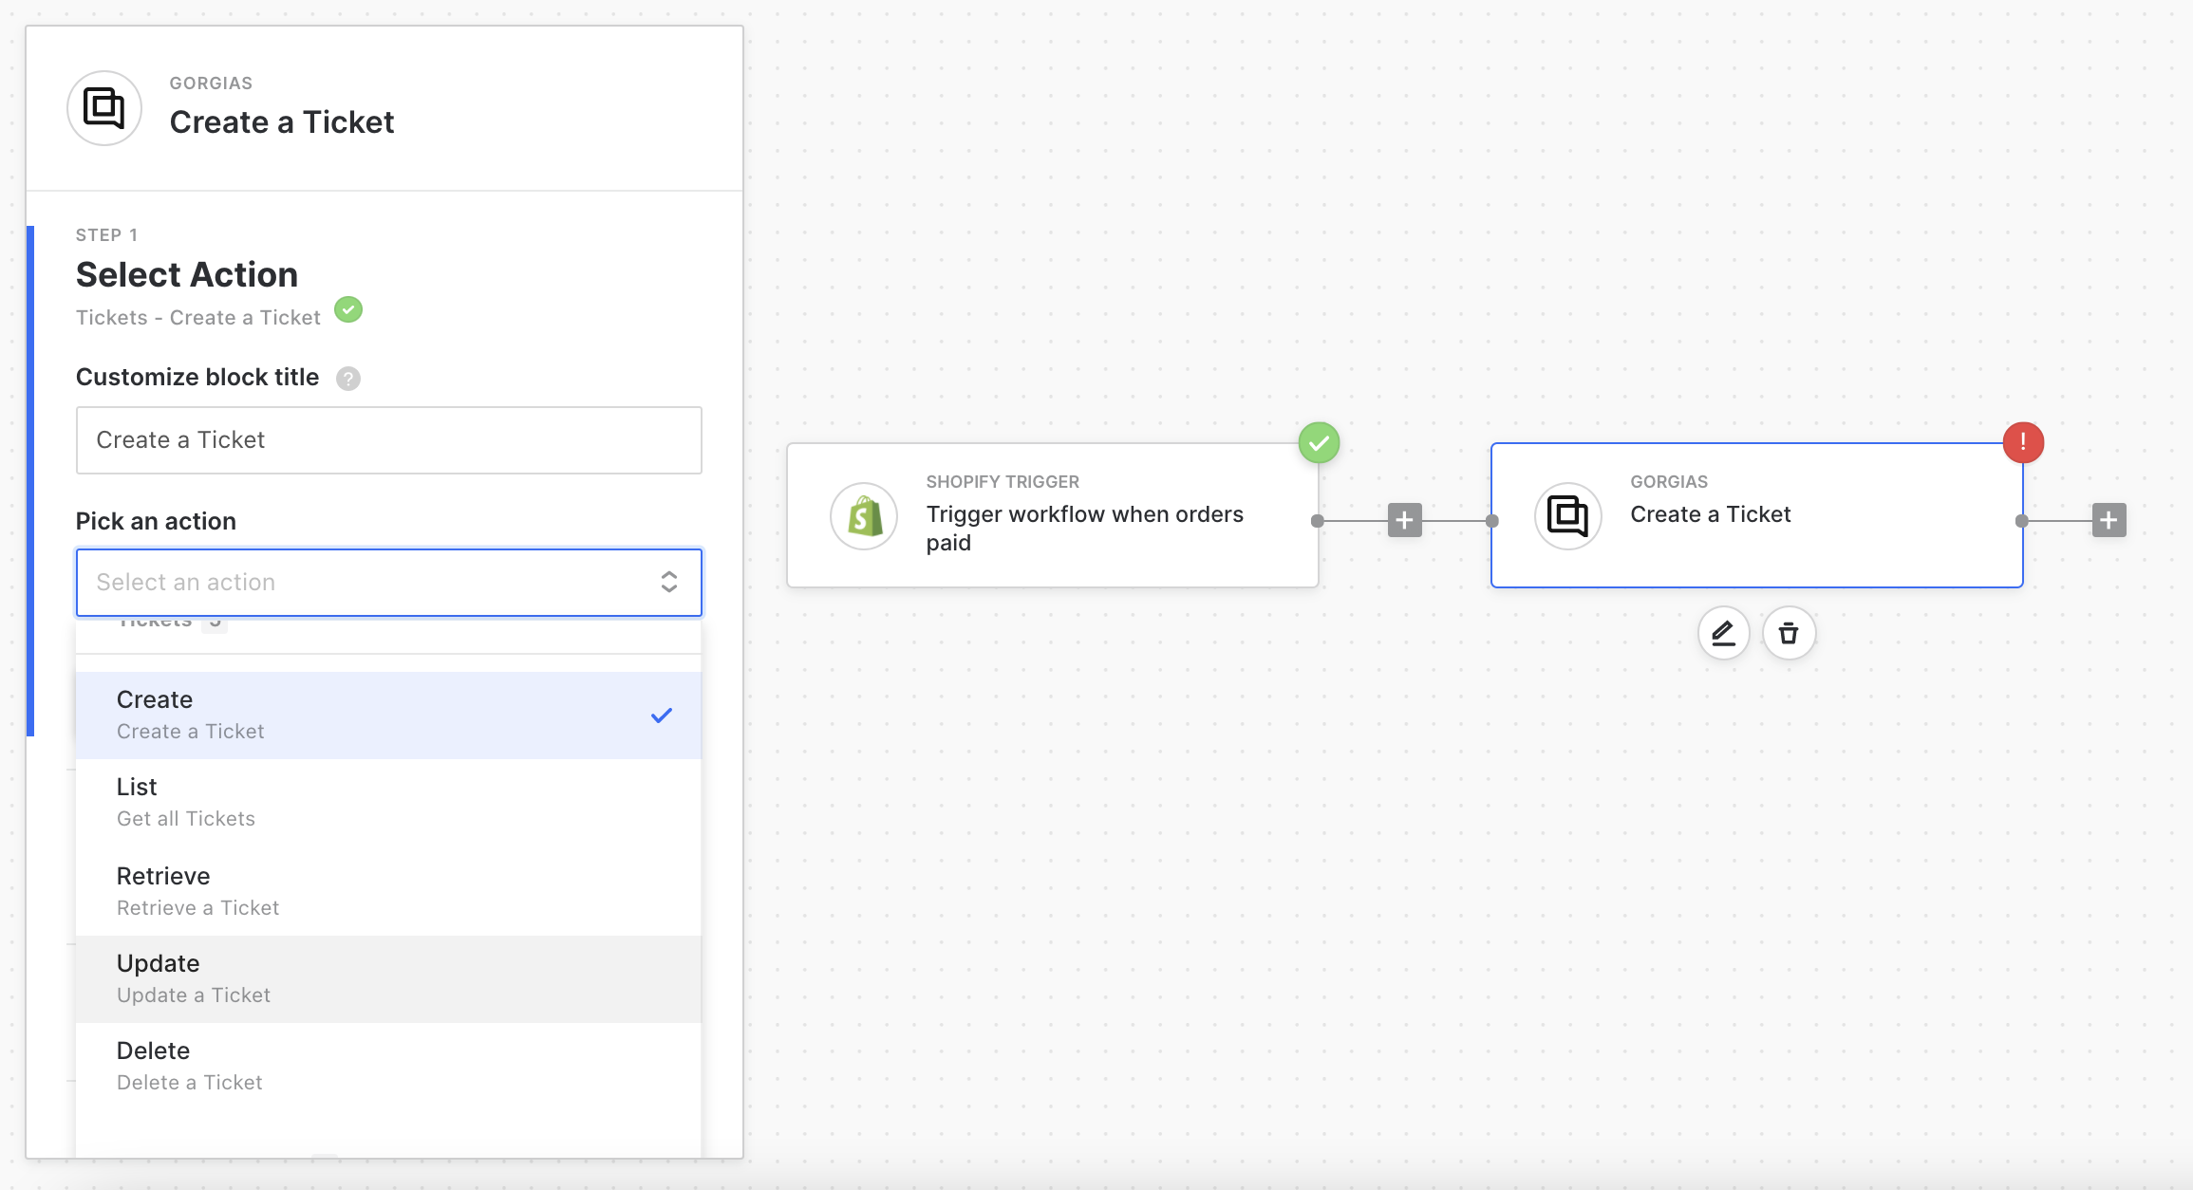Click the up-down chevron in action dropdown

tap(669, 582)
